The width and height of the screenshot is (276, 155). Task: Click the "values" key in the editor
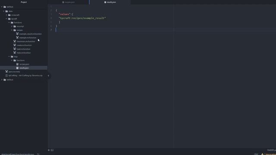point(65,14)
